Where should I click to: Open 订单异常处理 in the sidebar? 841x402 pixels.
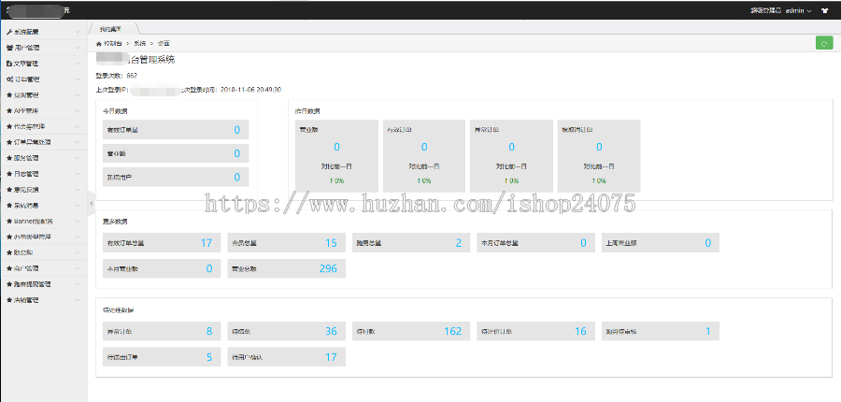pos(43,143)
